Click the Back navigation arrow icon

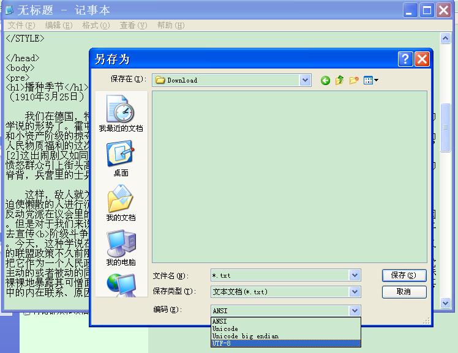325,80
